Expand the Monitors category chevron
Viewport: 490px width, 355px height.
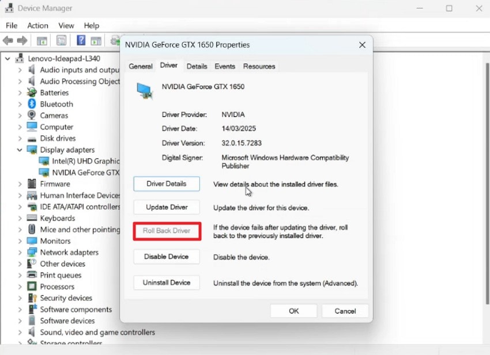pos(20,241)
